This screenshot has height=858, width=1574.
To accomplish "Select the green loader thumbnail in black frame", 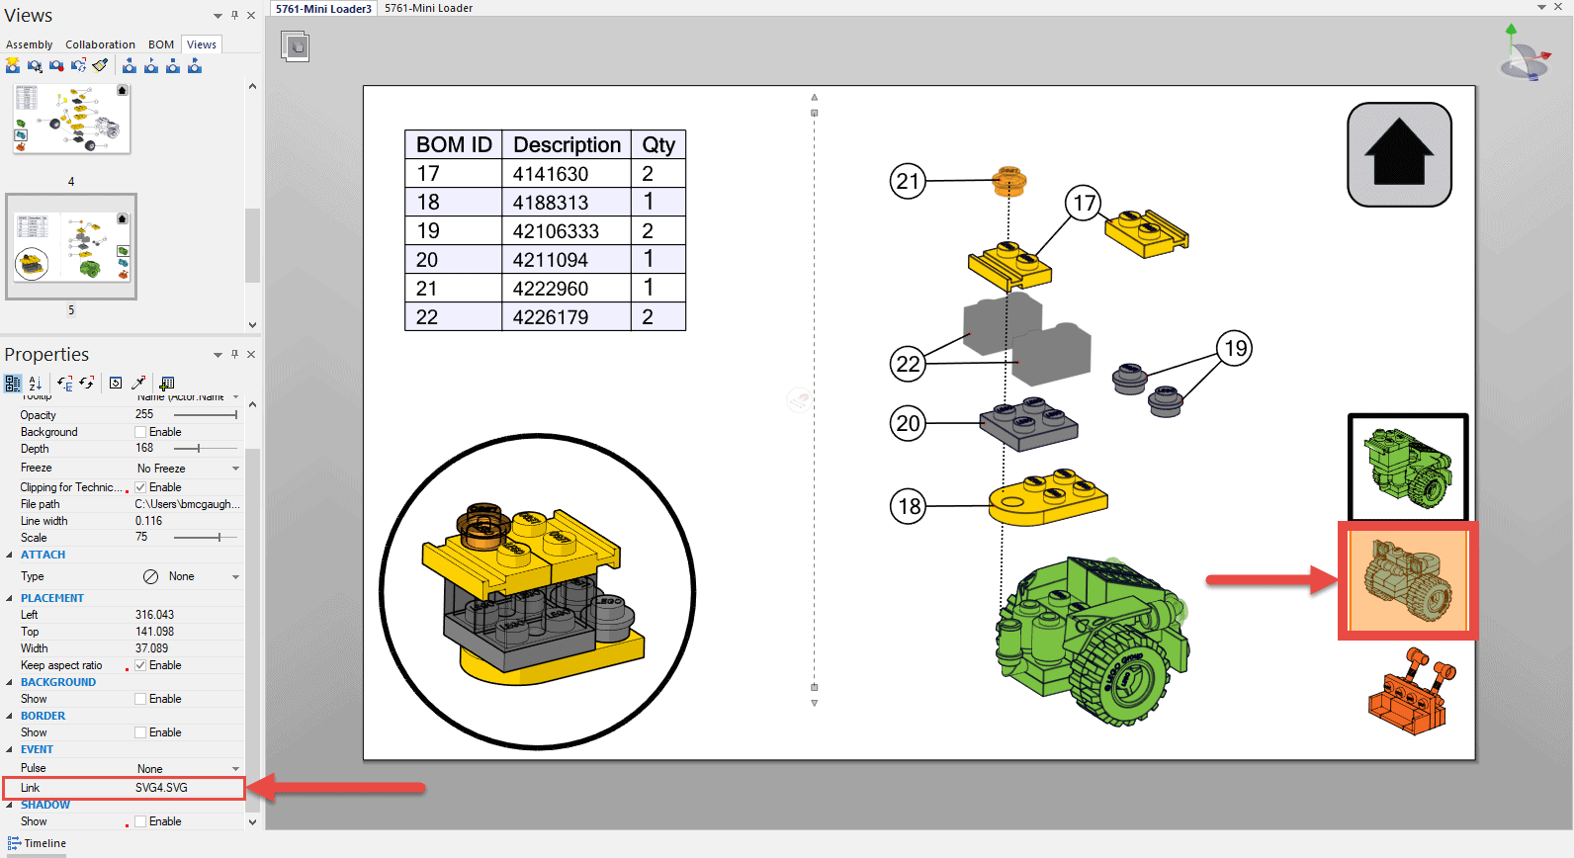I will (1408, 468).
